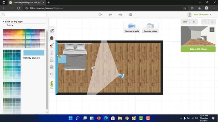218x122 pixels.
Task: Select the 3D room planning tool tab
Action: click(x=27, y=2)
